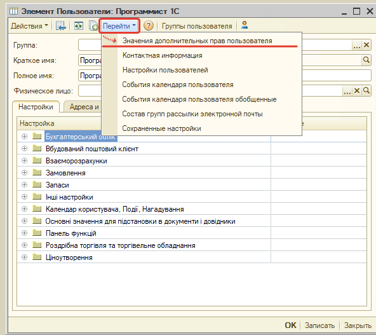Click the user person icon in toolbar
The height and width of the screenshot is (335, 376).
245,25
